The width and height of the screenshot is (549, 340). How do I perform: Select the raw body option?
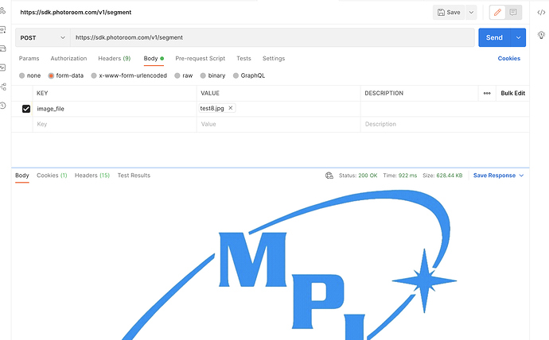coord(184,75)
